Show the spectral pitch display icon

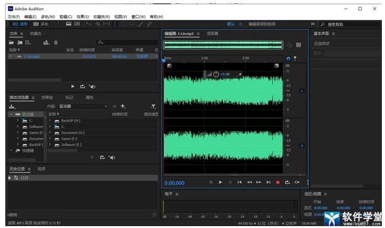77,24
